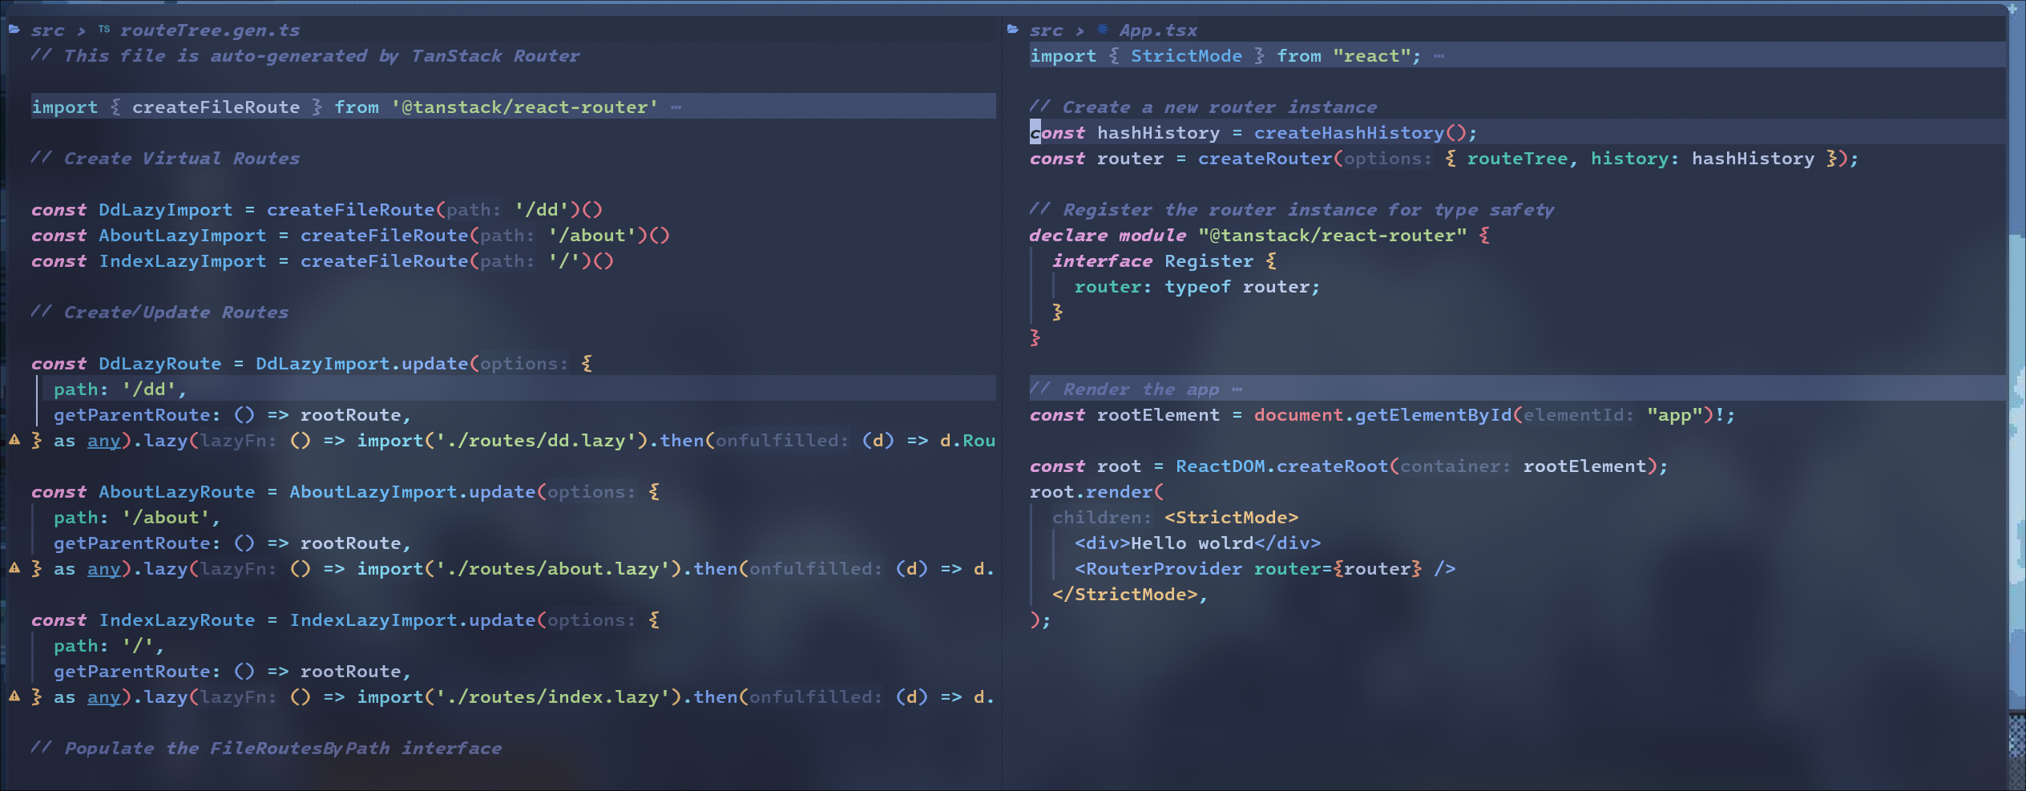The height and width of the screenshot is (791, 2026).
Task: Click the "container:" inlay hint
Action: [1455, 466]
